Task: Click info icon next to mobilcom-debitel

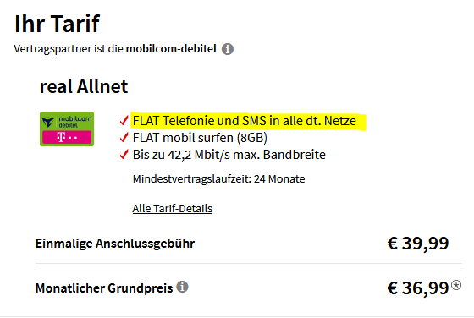Action: tap(228, 49)
